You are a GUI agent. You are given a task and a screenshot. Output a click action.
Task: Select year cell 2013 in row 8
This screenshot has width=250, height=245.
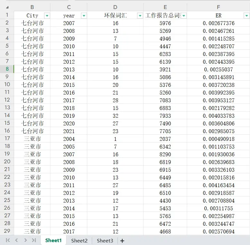click(69, 69)
